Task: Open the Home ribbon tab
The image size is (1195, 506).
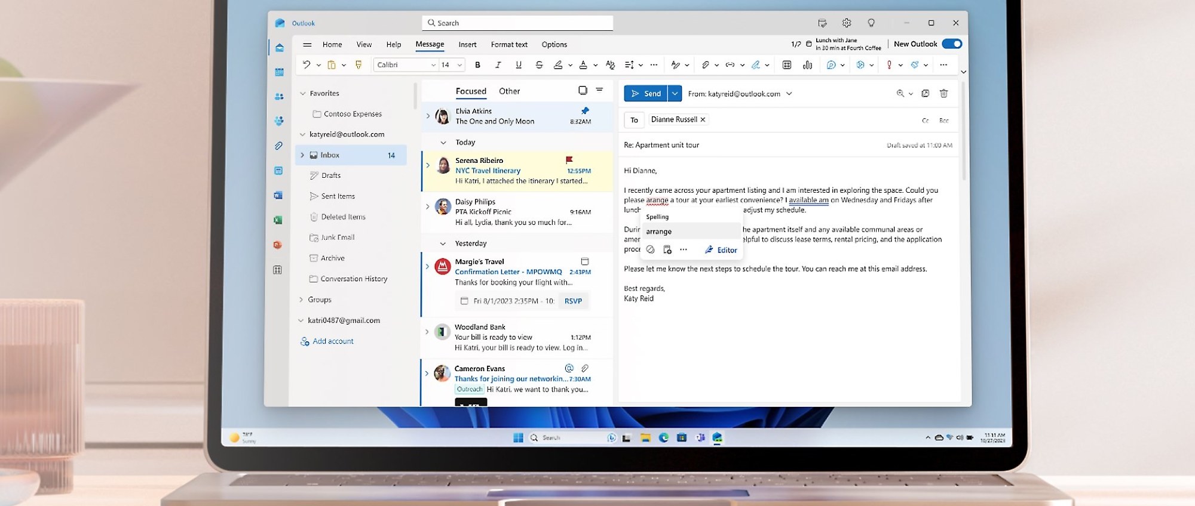Action: tap(332, 44)
